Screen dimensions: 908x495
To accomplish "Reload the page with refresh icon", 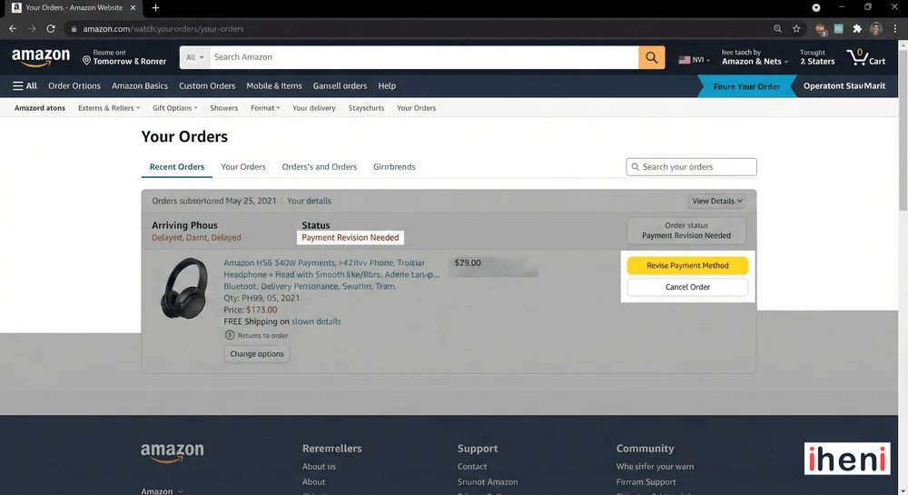I will (x=52, y=29).
